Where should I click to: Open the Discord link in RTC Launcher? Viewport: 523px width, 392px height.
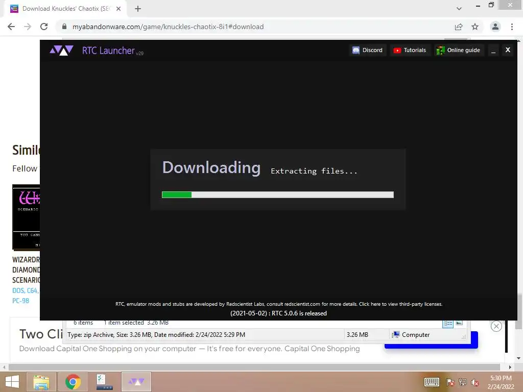coord(368,50)
